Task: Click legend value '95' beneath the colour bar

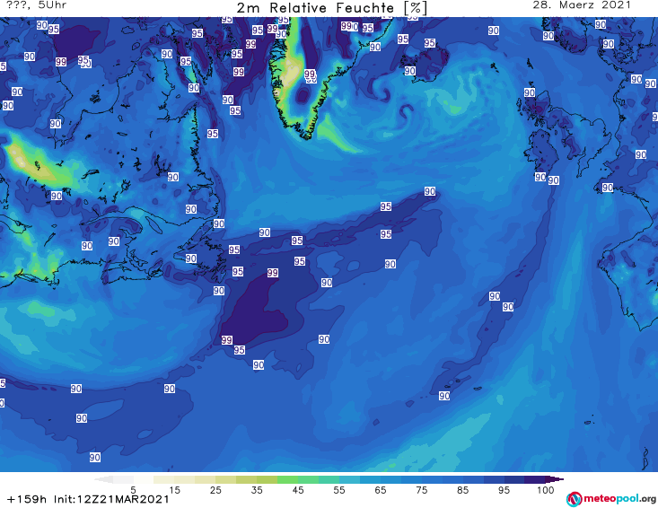Action: pyautogui.click(x=504, y=490)
